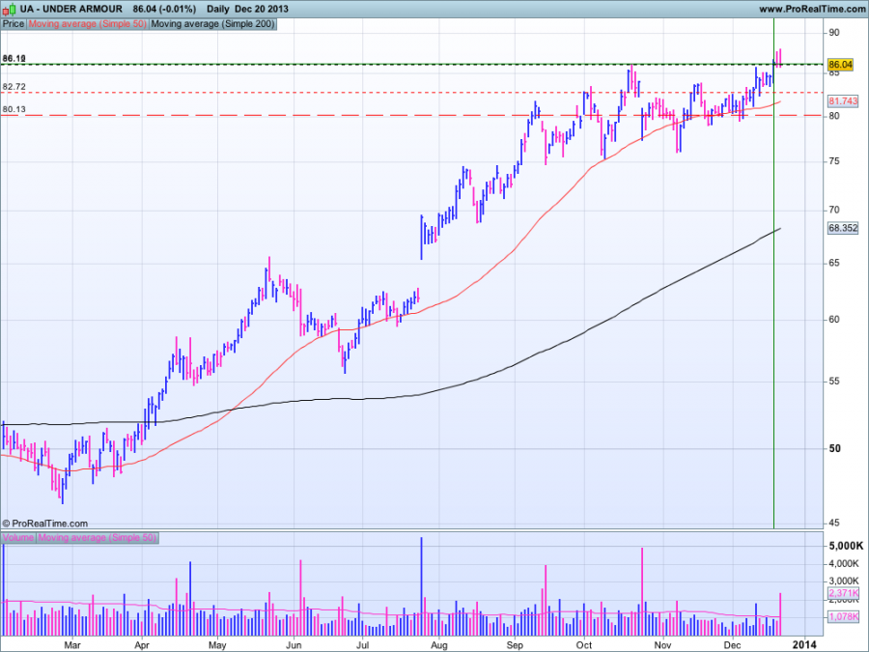Click the pink 2,371K volume value tag
This screenshot has width=869, height=652.
pos(843,594)
